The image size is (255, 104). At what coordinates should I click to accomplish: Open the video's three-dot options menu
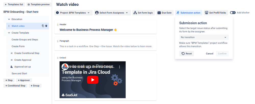119,67
